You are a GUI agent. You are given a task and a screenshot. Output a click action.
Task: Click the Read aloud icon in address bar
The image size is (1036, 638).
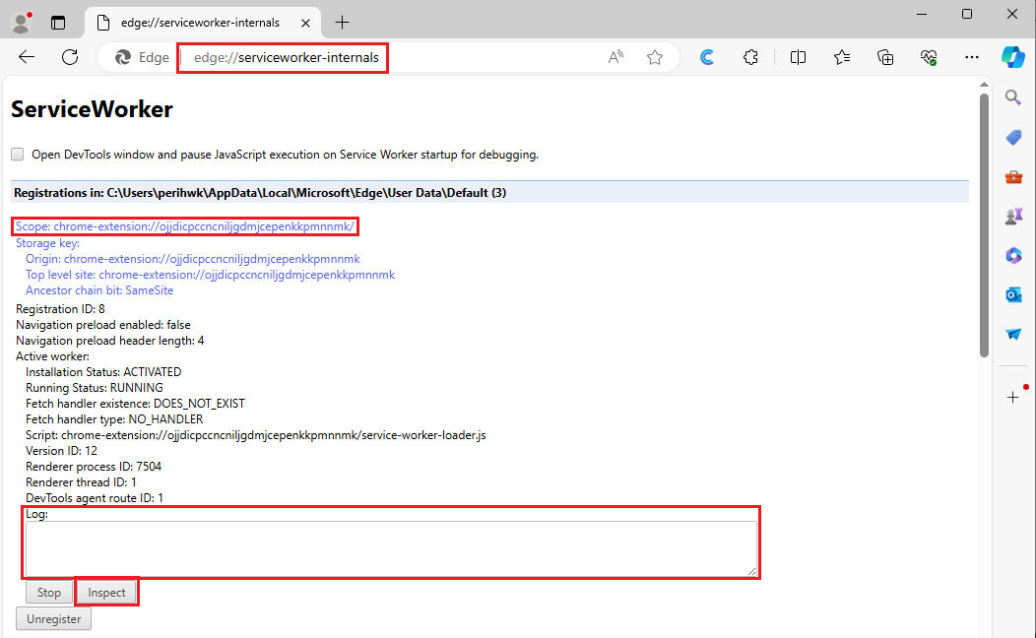(x=615, y=57)
